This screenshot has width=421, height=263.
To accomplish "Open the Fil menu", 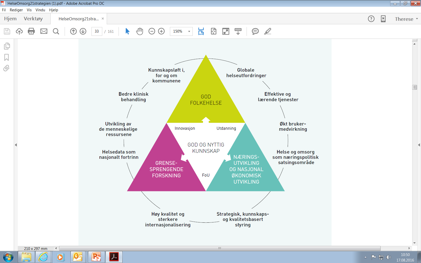I will click(4, 10).
